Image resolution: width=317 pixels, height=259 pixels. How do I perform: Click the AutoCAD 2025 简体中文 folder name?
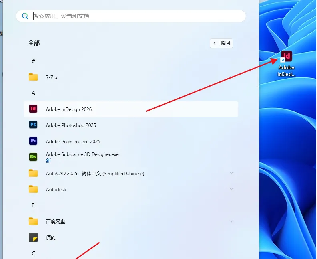95,174
